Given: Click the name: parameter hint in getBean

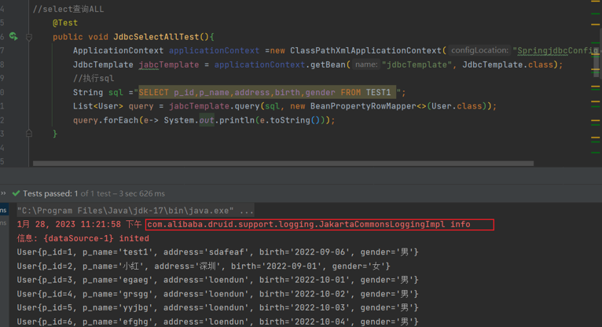Looking at the screenshot, I should point(366,64).
